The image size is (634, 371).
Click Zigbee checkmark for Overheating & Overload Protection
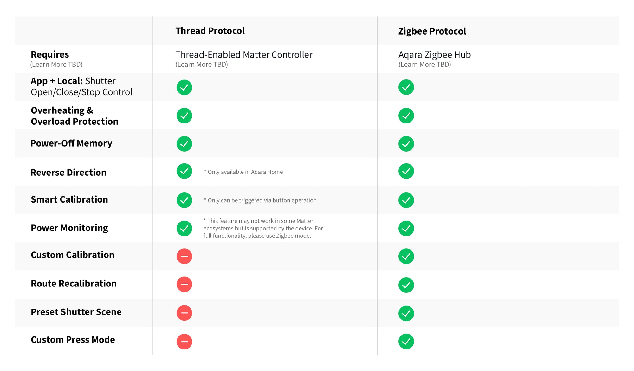(406, 116)
